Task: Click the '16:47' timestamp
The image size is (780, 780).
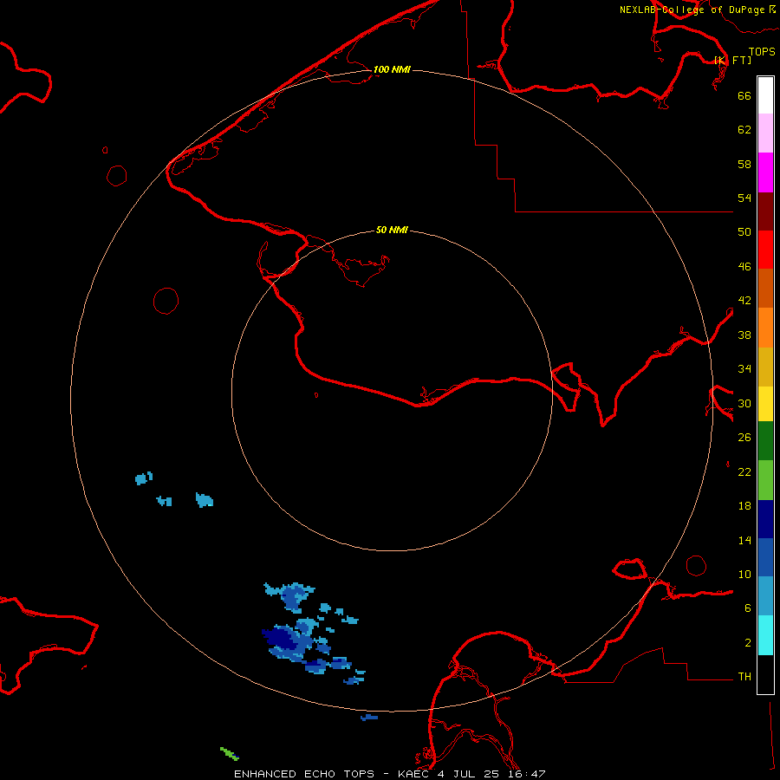Action: tap(527, 774)
